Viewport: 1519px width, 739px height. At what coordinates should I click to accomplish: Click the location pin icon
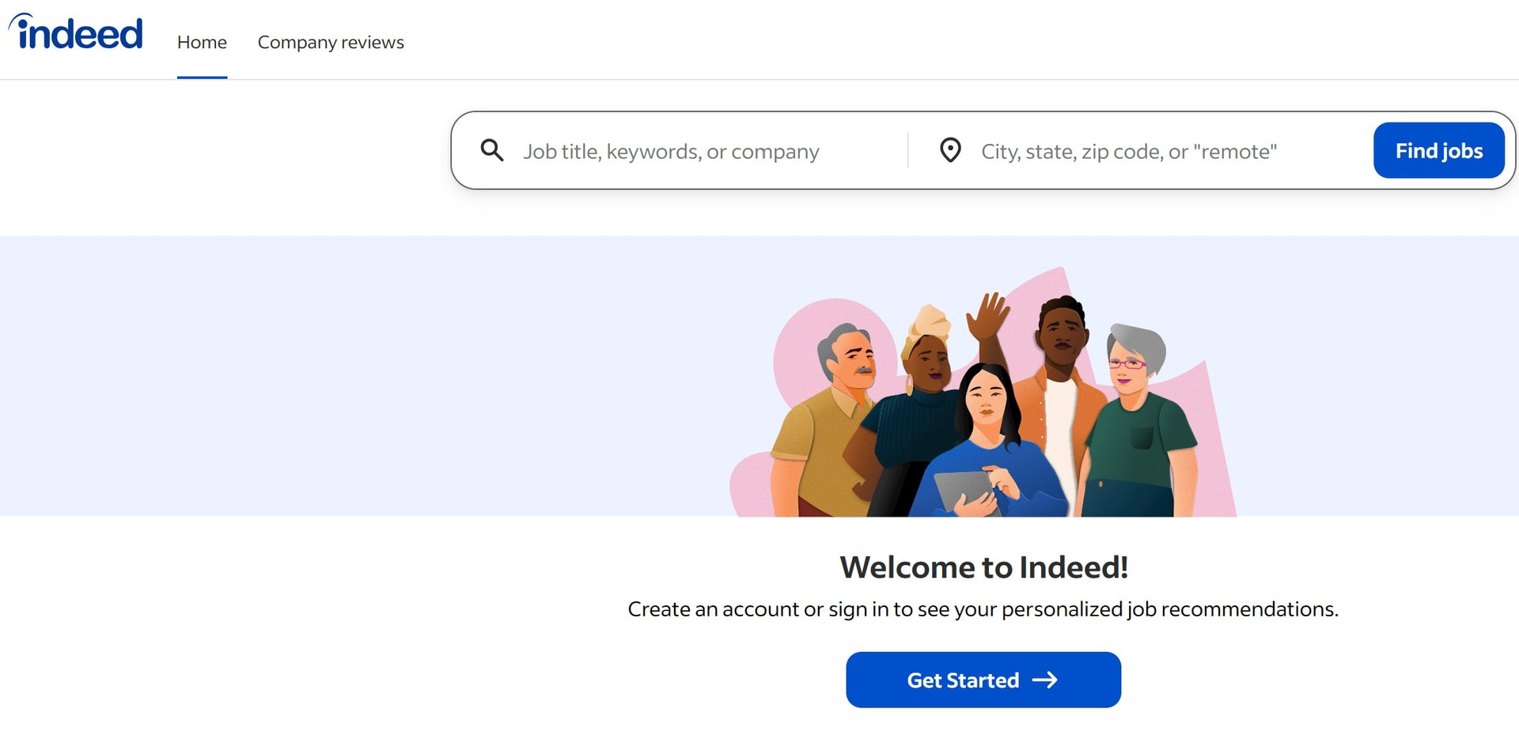point(950,150)
